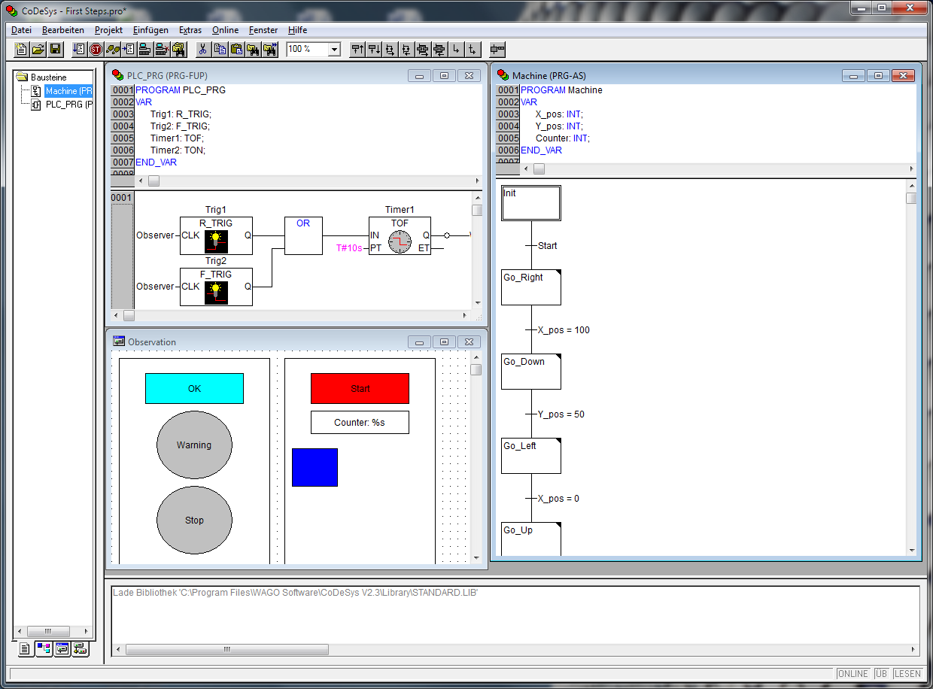Image resolution: width=933 pixels, height=689 pixels.
Task: Click the blue square in Observation
Action: pyautogui.click(x=315, y=467)
